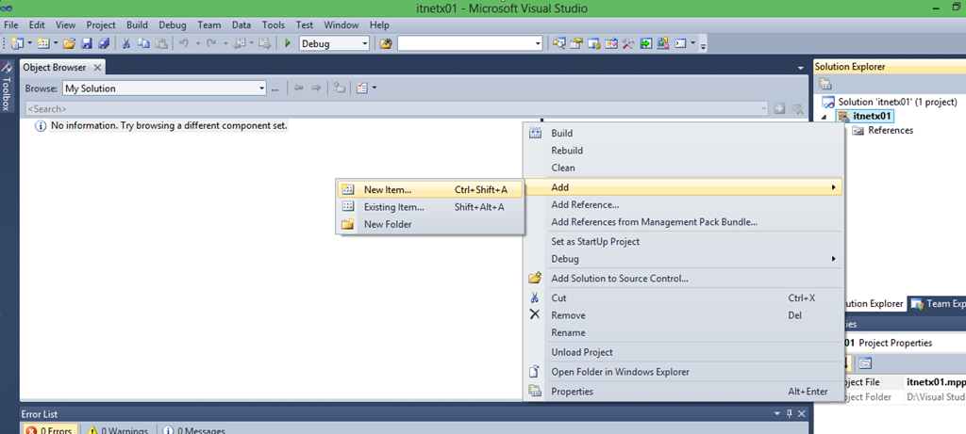
Task: Close the Object Browser tab
Action: (97, 68)
